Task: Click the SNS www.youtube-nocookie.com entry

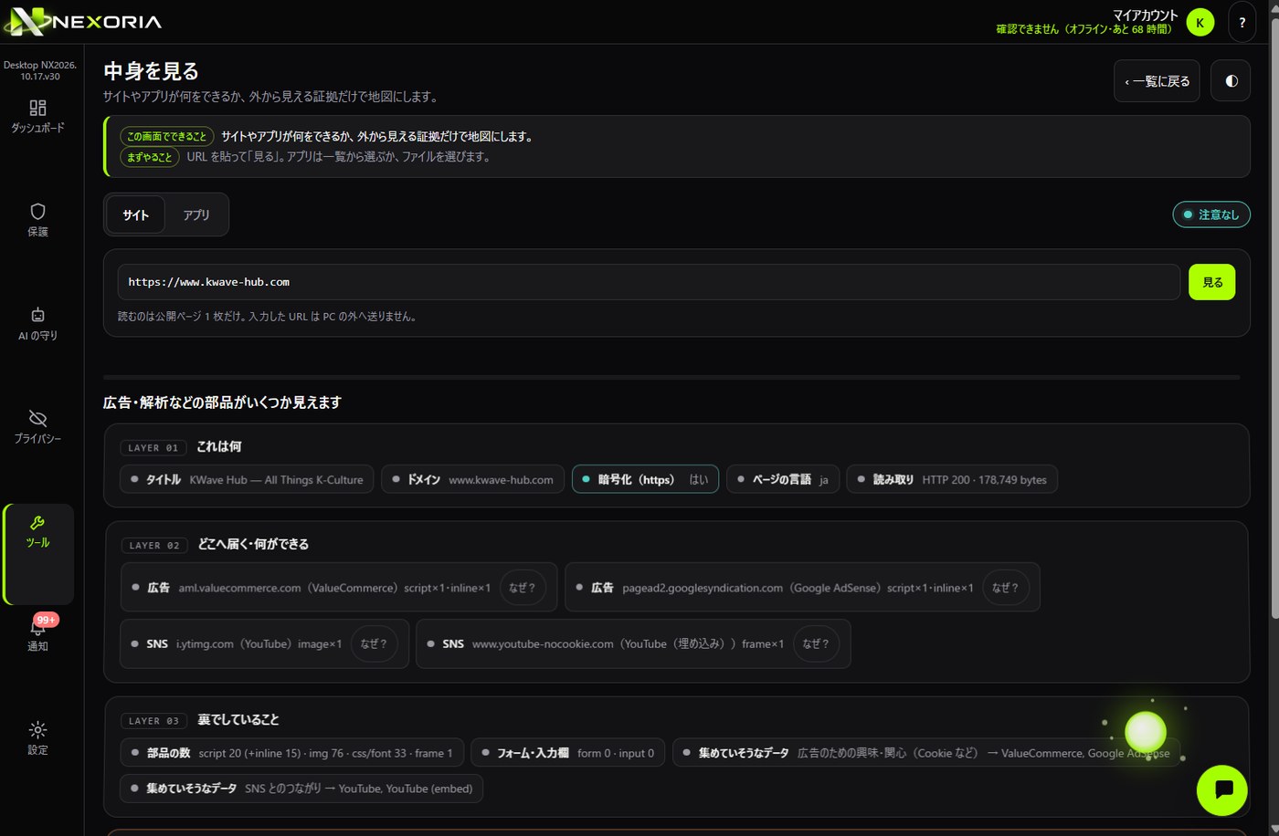Action: click(633, 643)
